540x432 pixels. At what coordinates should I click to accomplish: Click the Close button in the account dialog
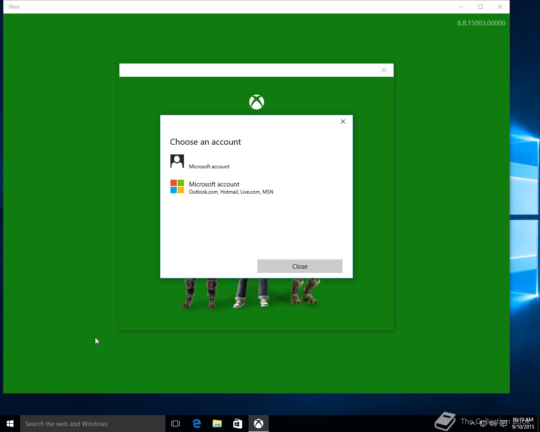300,266
